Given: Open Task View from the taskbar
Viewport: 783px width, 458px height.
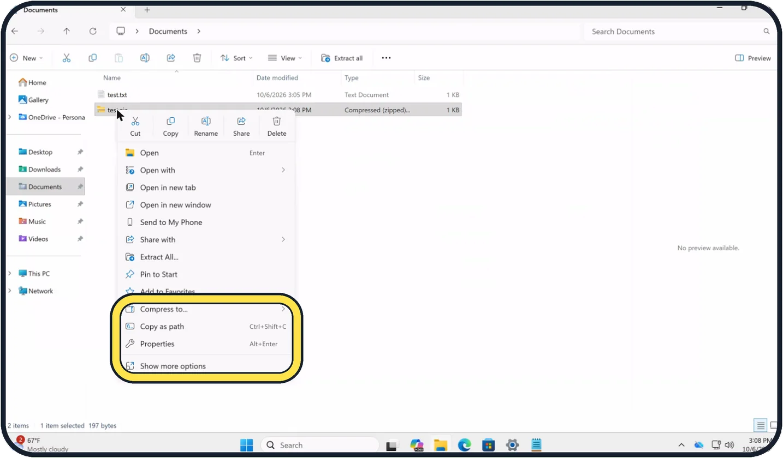Looking at the screenshot, I should 392,445.
